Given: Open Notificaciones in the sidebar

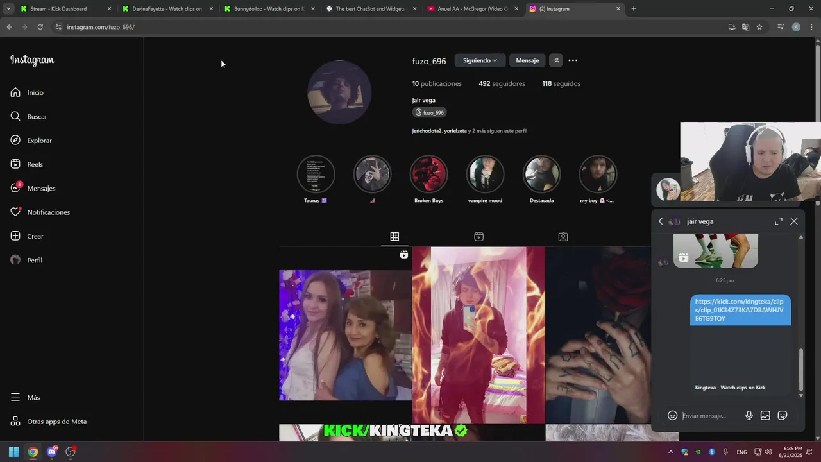Looking at the screenshot, I should click(x=40, y=212).
